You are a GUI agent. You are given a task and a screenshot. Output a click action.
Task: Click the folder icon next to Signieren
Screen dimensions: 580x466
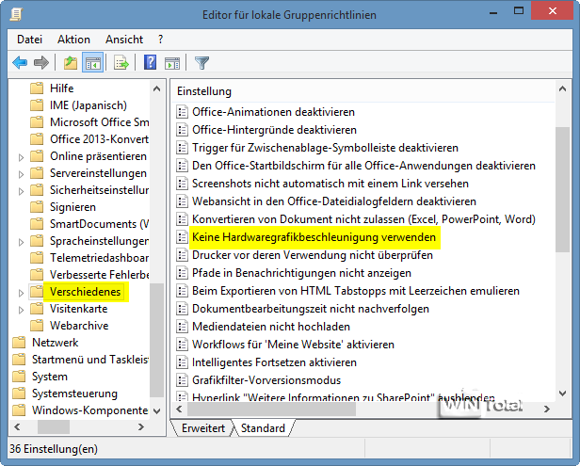(x=37, y=207)
